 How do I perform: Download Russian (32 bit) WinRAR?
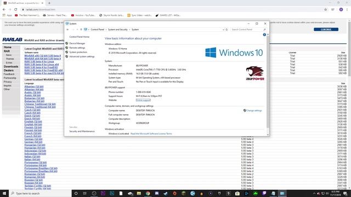pos(33,180)
